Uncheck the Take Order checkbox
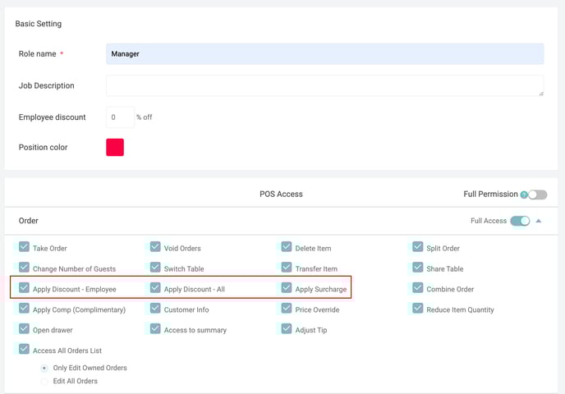Image resolution: width=565 pixels, height=394 pixels. click(24, 247)
